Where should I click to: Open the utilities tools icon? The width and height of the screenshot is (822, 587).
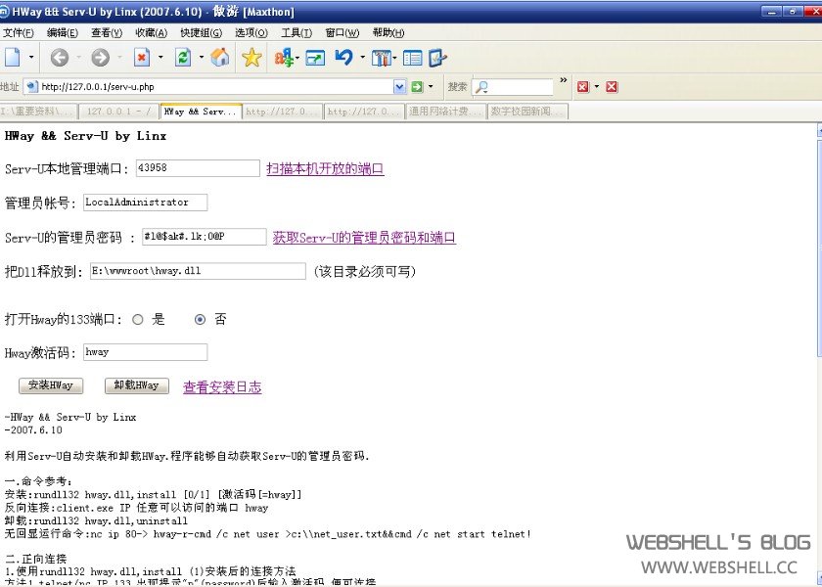pyautogui.click(x=381, y=58)
